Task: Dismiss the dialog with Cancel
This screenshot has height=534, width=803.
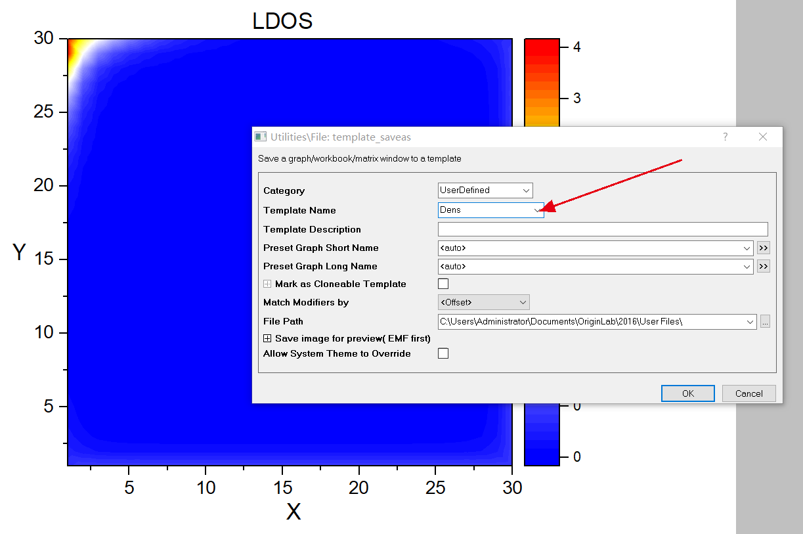Action: pos(749,393)
